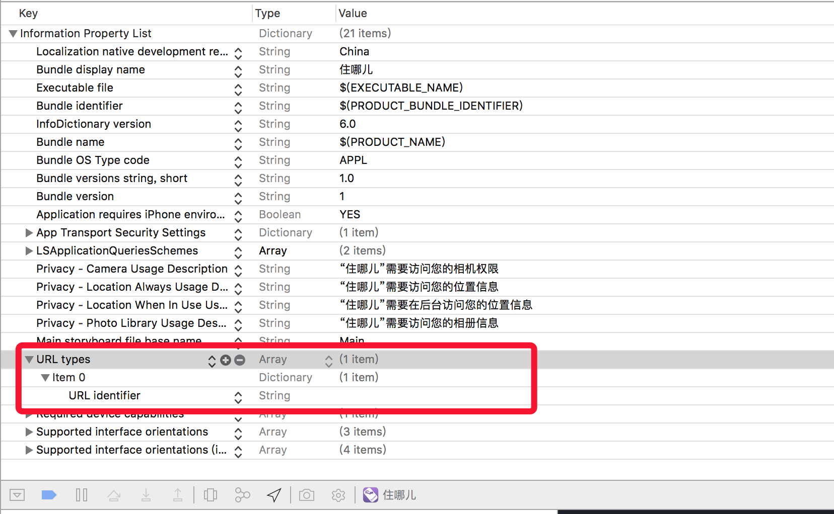Select the 住哪儿 process in debug bar

tap(390, 495)
